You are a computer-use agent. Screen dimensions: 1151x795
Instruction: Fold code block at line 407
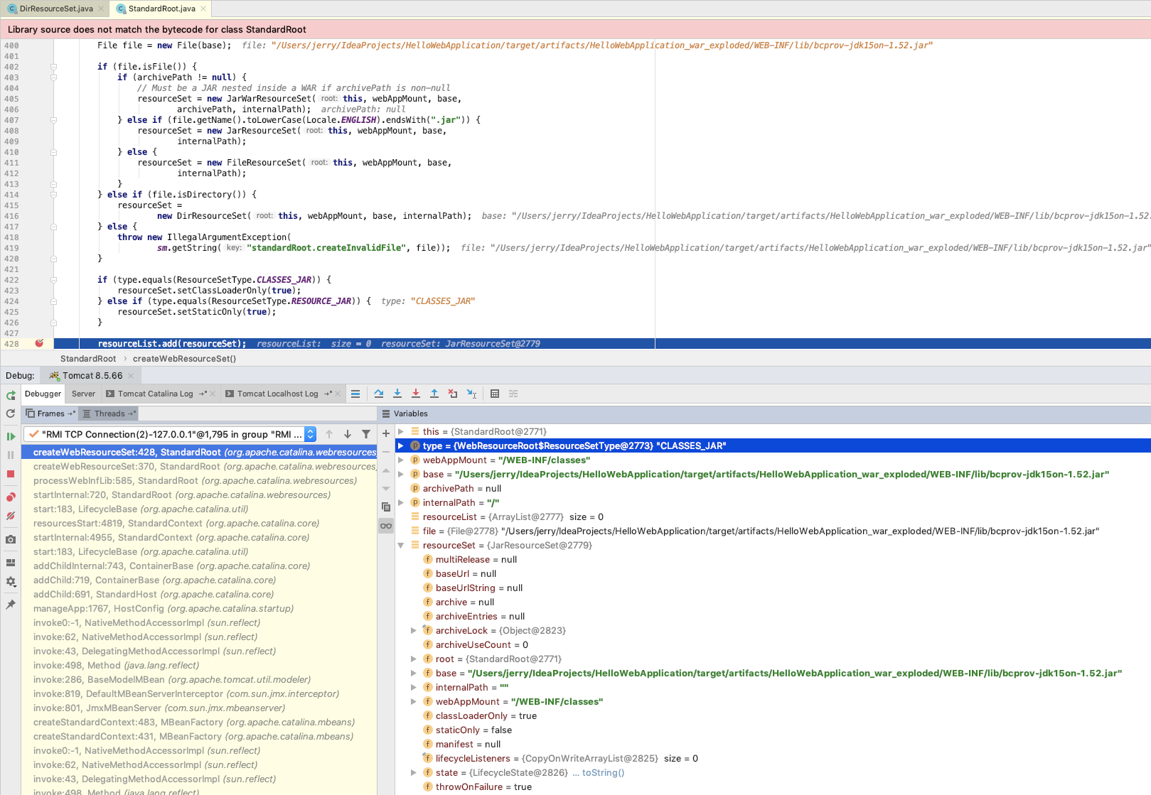coord(53,120)
